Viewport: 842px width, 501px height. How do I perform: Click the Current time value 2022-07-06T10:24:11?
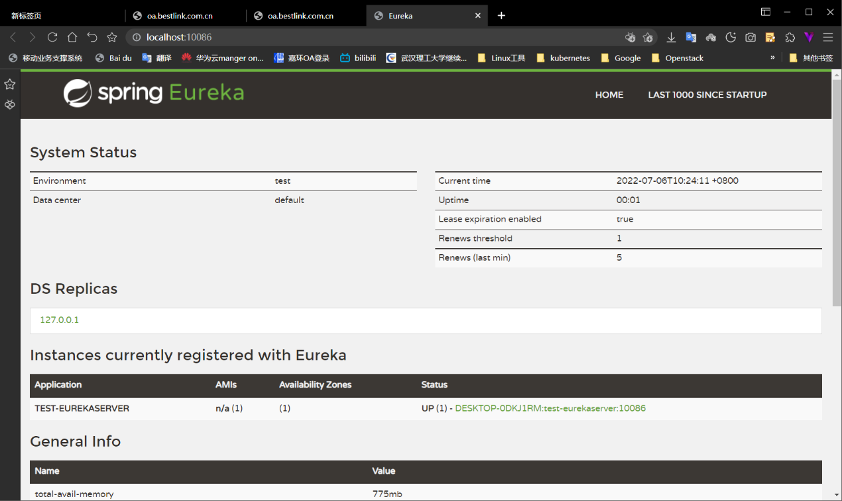(x=678, y=180)
